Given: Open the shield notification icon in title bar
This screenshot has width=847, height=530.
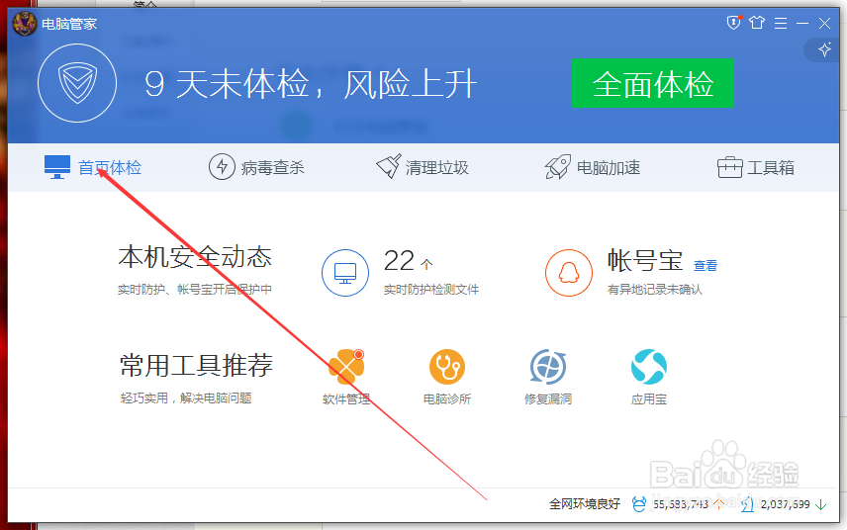Looking at the screenshot, I should coord(733,23).
